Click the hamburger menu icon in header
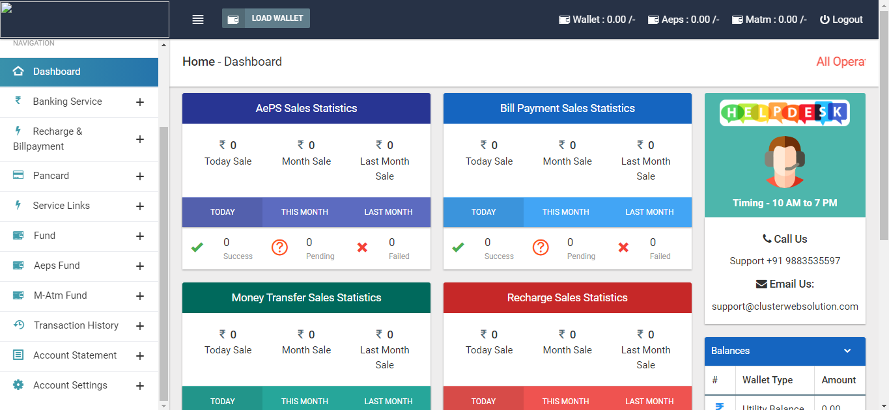Screen dimensions: 889x410 pyautogui.click(x=198, y=20)
